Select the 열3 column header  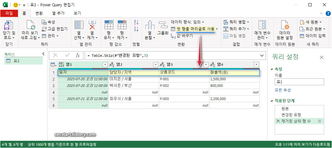click(x=184, y=65)
